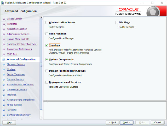The width and height of the screenshot is (167, 126).
Task: Enable the Deployments and Services checkbox
Action: coord(47,82)
